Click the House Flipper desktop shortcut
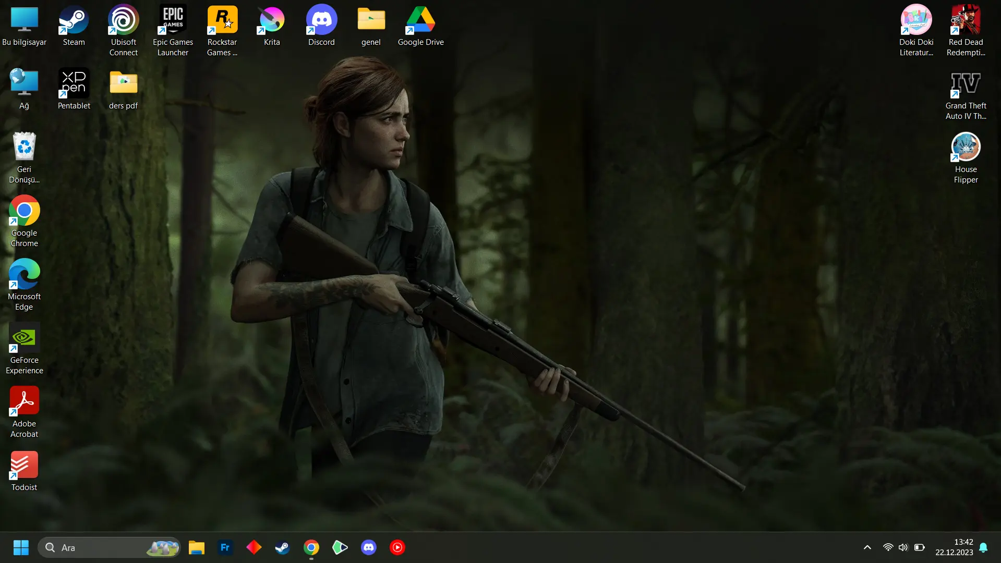This screenshot has width=1001, height=563. click(966, 158)
